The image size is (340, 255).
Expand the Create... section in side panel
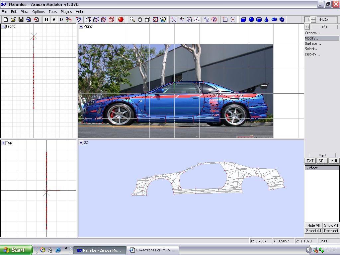pos(312,33)
